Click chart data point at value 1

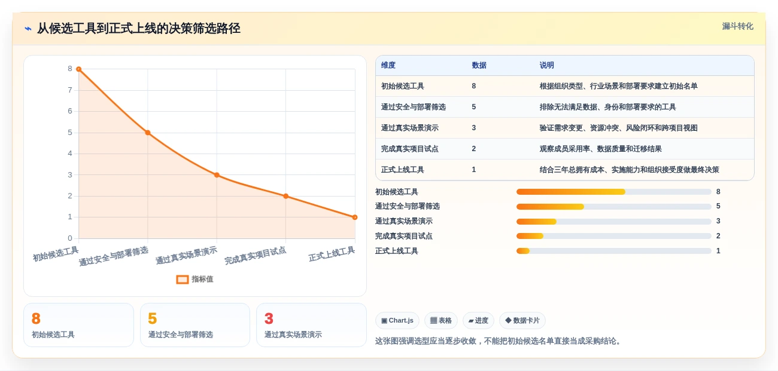[355, 217]
